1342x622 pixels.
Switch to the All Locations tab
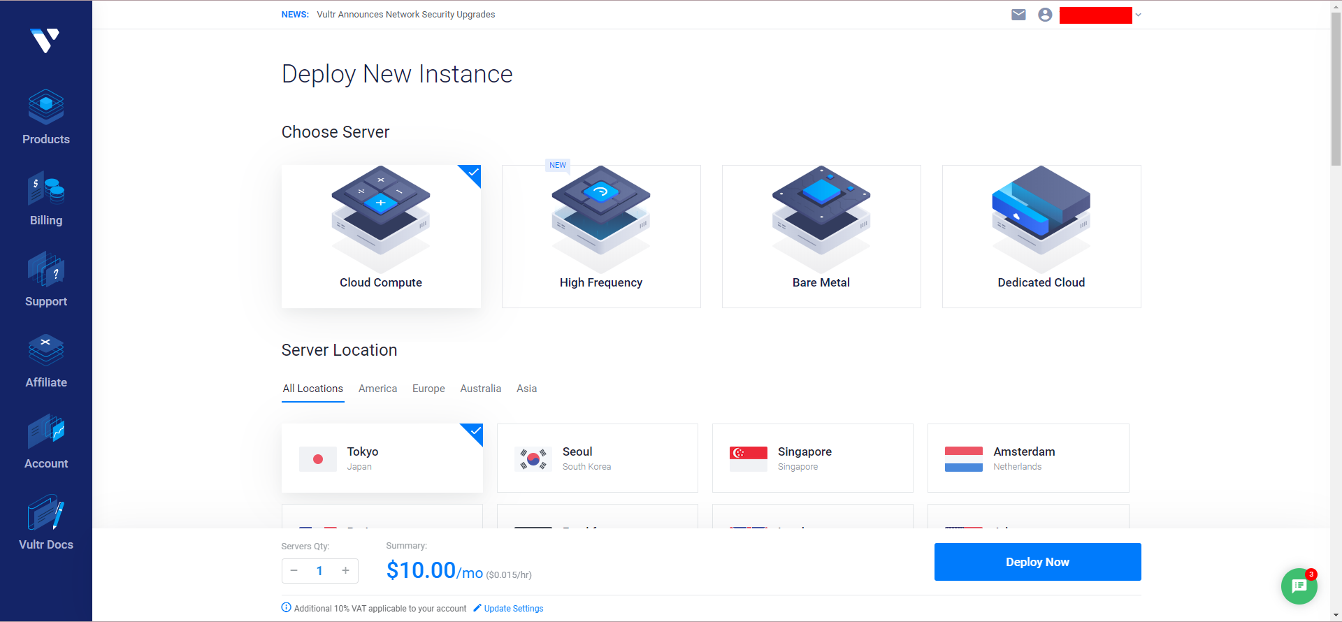[x=313, y=389]
